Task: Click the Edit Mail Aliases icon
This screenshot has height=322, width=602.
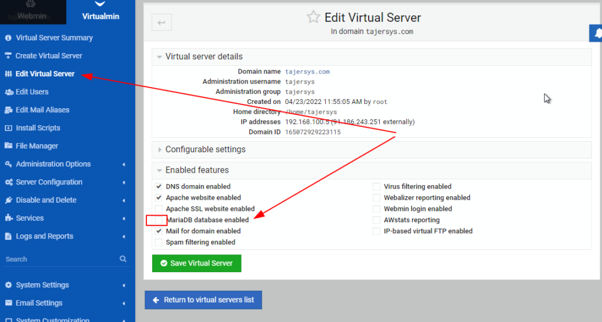Action: pyautogui.click(x=8, y=110)
